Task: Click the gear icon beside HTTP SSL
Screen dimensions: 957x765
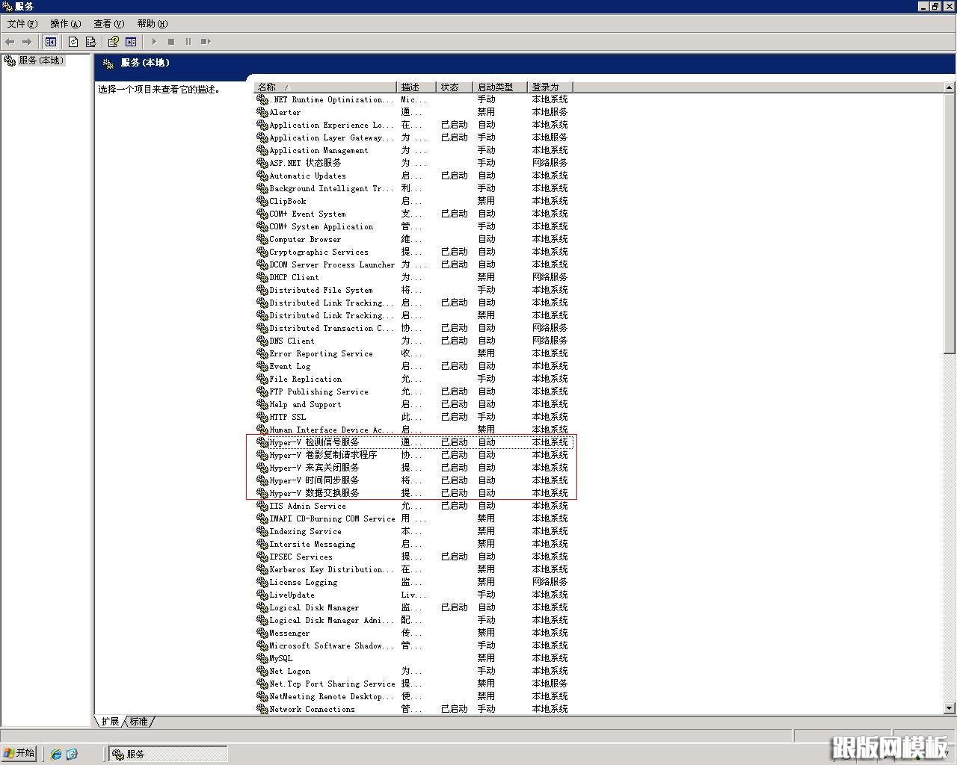Action: coord(262,417)
